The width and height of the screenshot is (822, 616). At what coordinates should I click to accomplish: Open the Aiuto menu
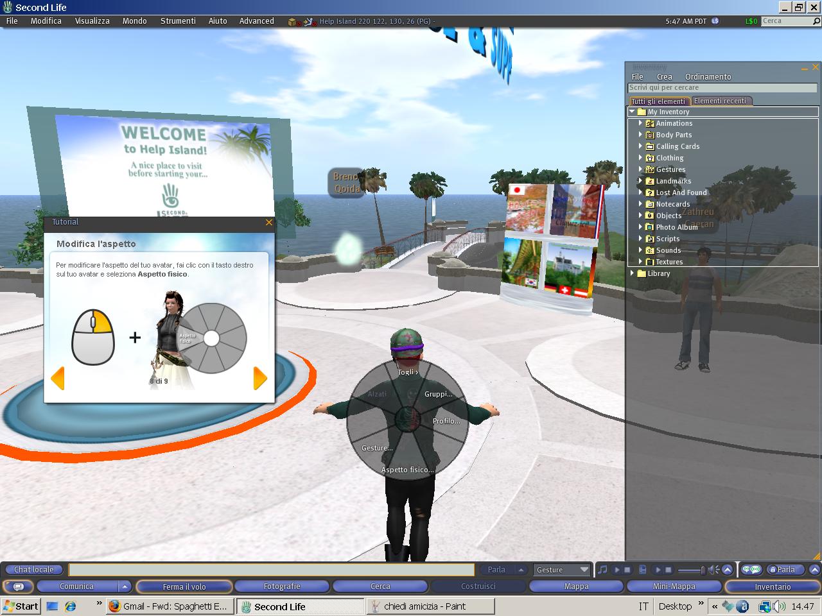[x=218, y=21]
